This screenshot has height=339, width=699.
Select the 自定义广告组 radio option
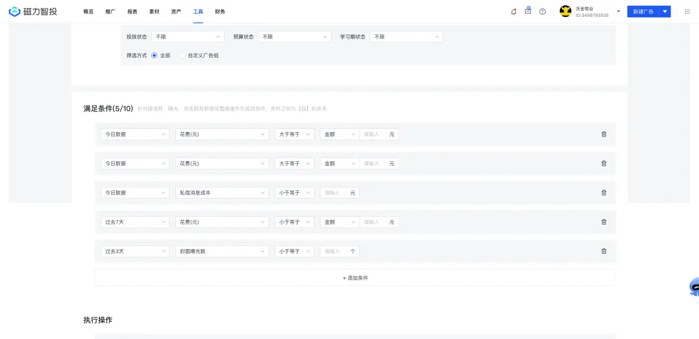183,56
